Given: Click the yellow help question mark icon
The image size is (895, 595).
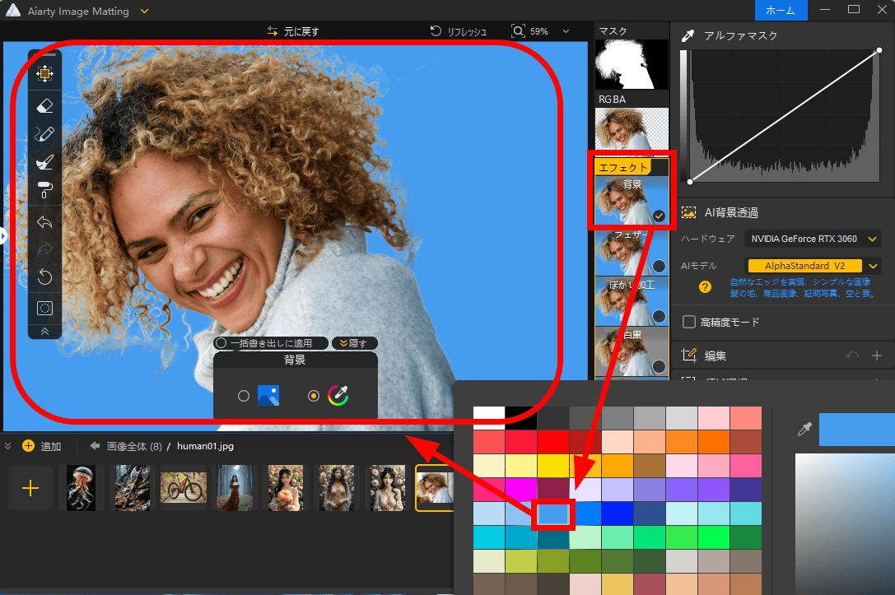Looking at the screenshot, I should coord(705,287).
